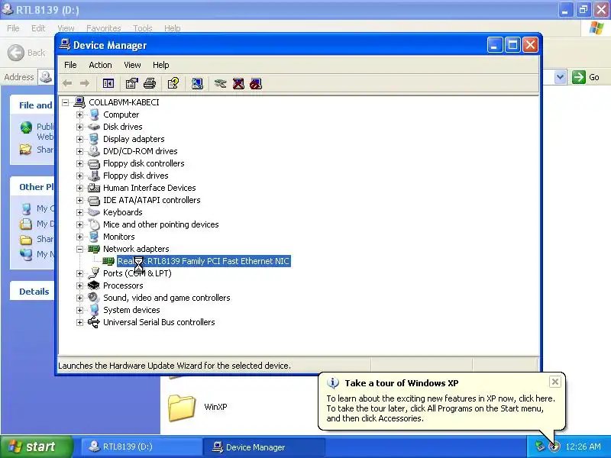
Task: Expand the Computer category
Action: 79,114
